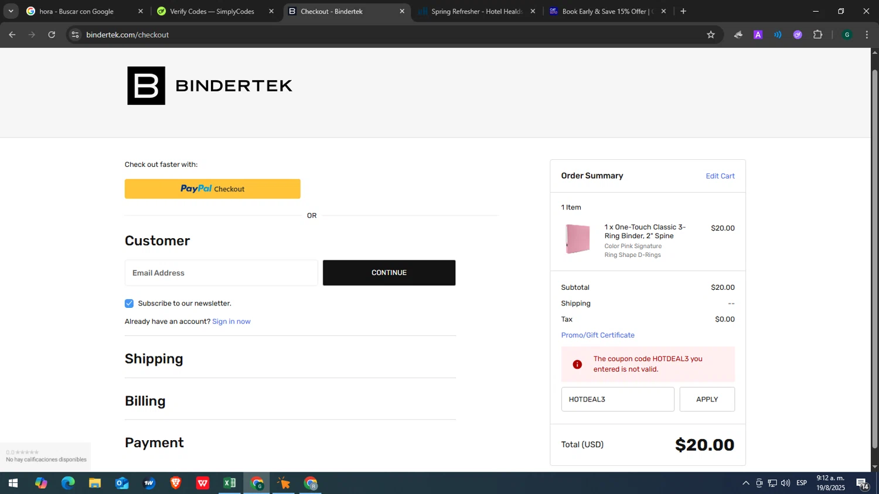Click Sign in now link
Image resolution: width=879 pixels, height=494 pixels.
pos(231,321)
